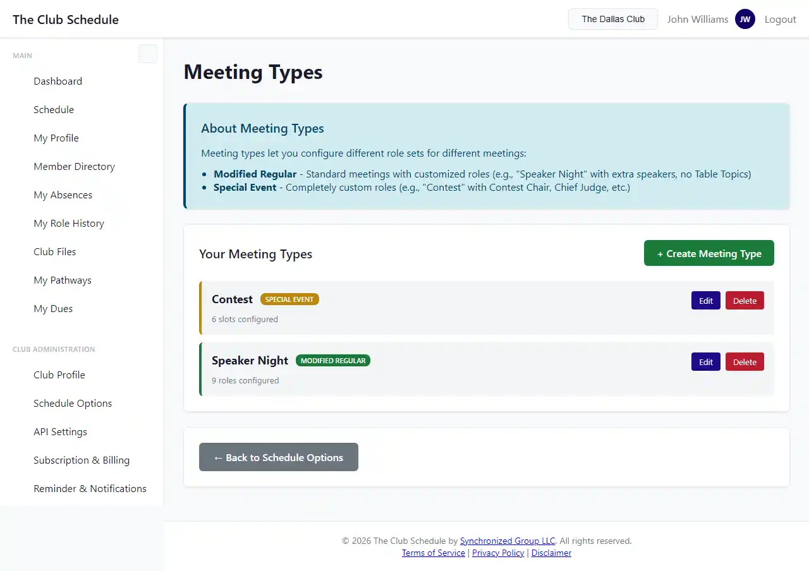Select My Role History

pos(68,224)
